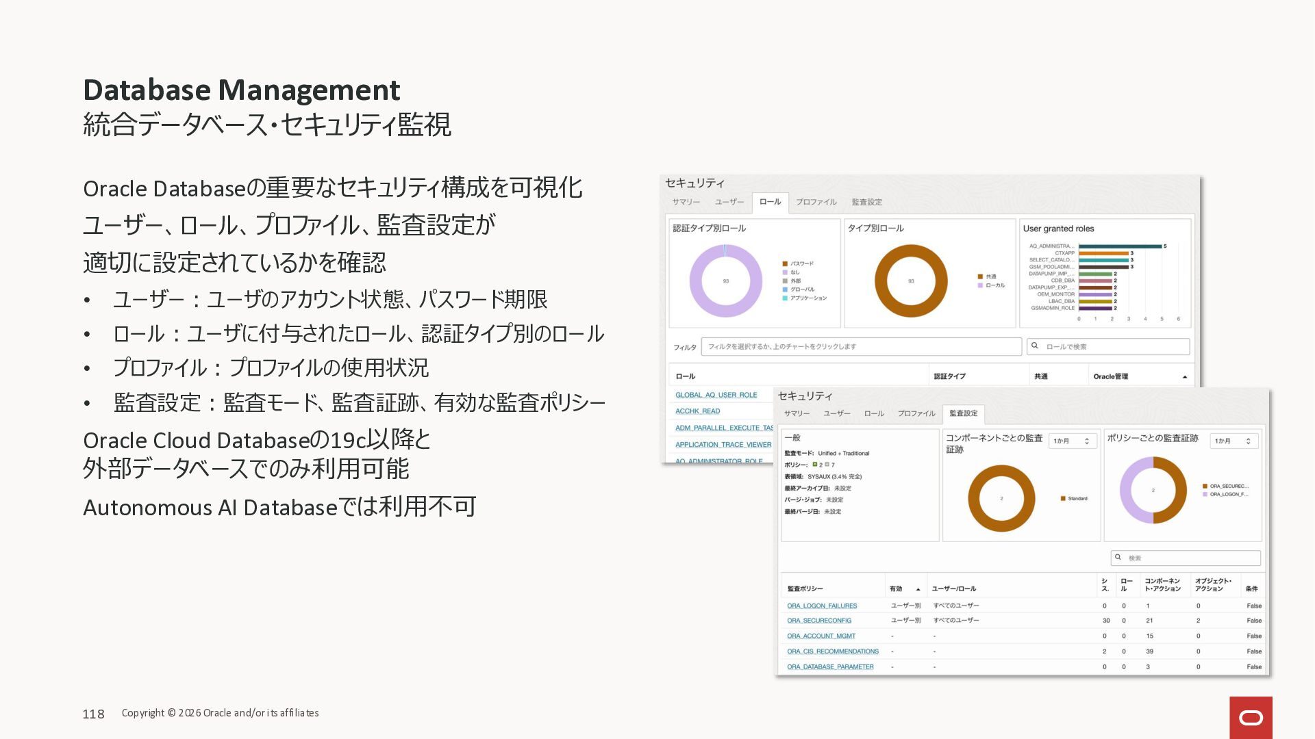Open the ORA_LOGON_FAILURES policy link
The height and width of the screenshot is (739, 1315).
click(x=822, y=606)
